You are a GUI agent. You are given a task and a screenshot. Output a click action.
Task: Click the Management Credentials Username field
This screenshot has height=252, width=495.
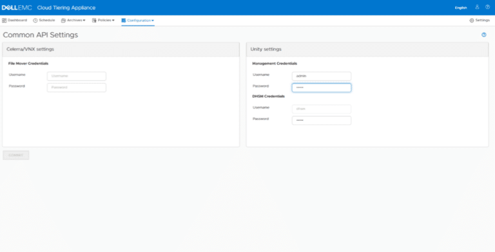[x=322, y=76]
